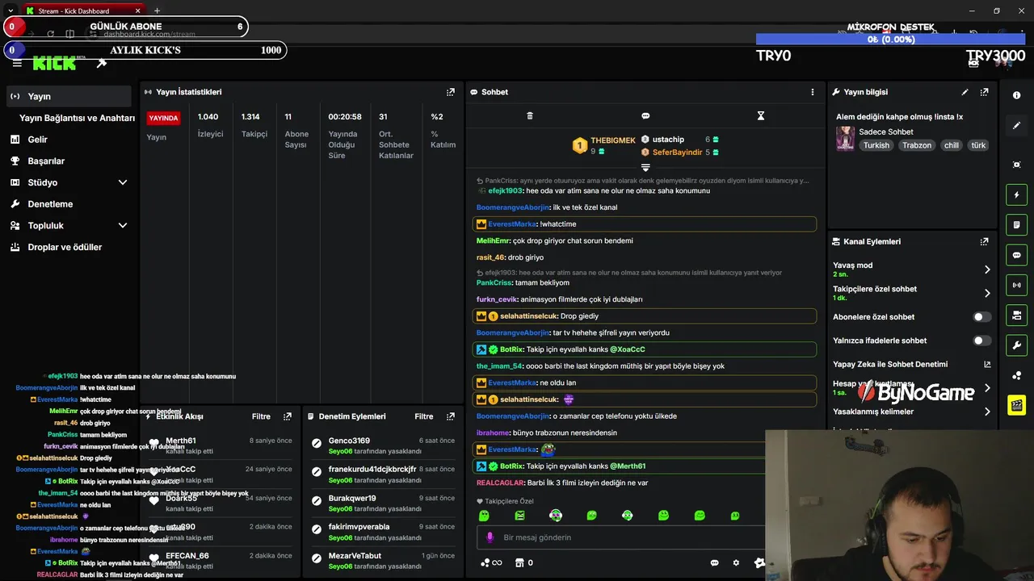
Task: Click the broadcast signal icon in the right sidebar
Action: click(x=1016, y=285)
